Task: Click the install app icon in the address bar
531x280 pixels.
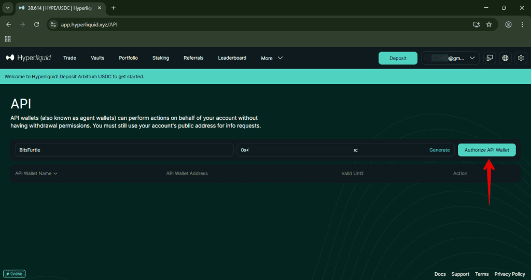Action: tap(476, 24)
